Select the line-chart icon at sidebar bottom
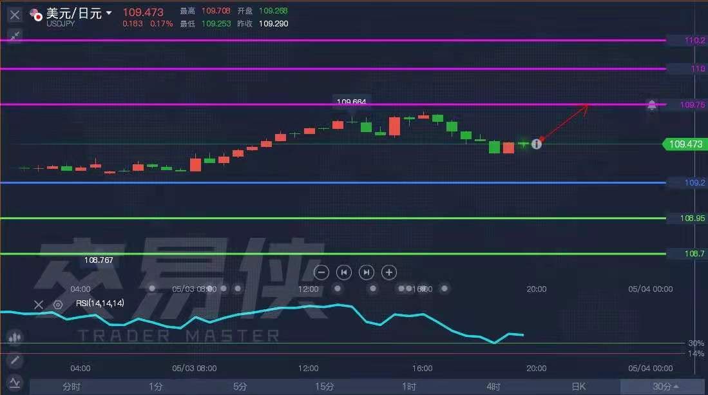This screenshot has width=708, height=395. pos(14,381)
